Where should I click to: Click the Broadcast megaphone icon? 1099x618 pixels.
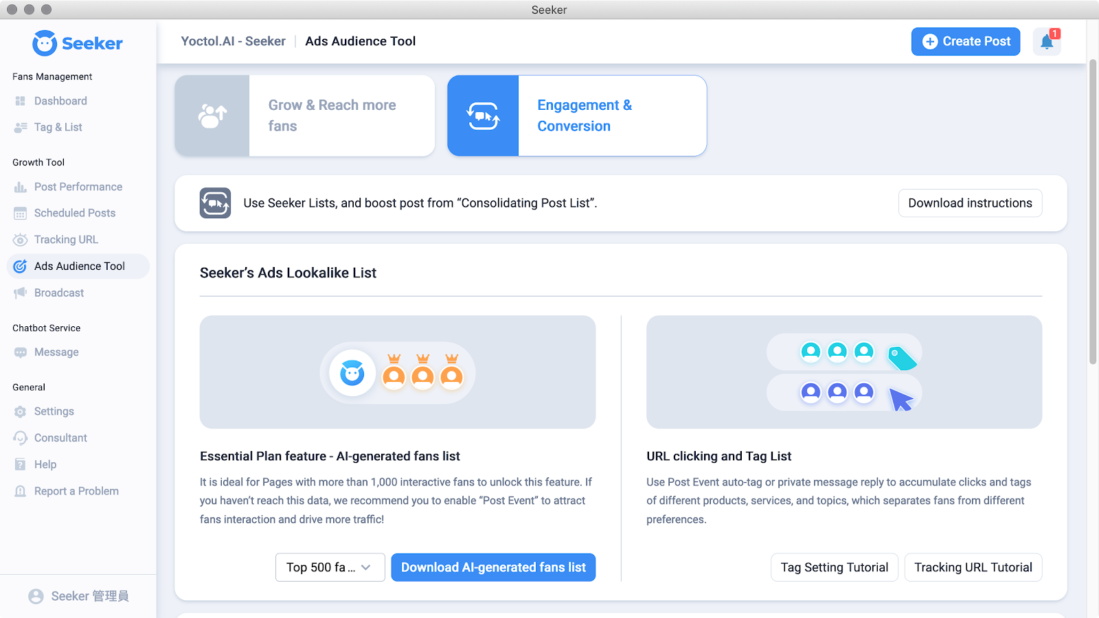[21, 293]
